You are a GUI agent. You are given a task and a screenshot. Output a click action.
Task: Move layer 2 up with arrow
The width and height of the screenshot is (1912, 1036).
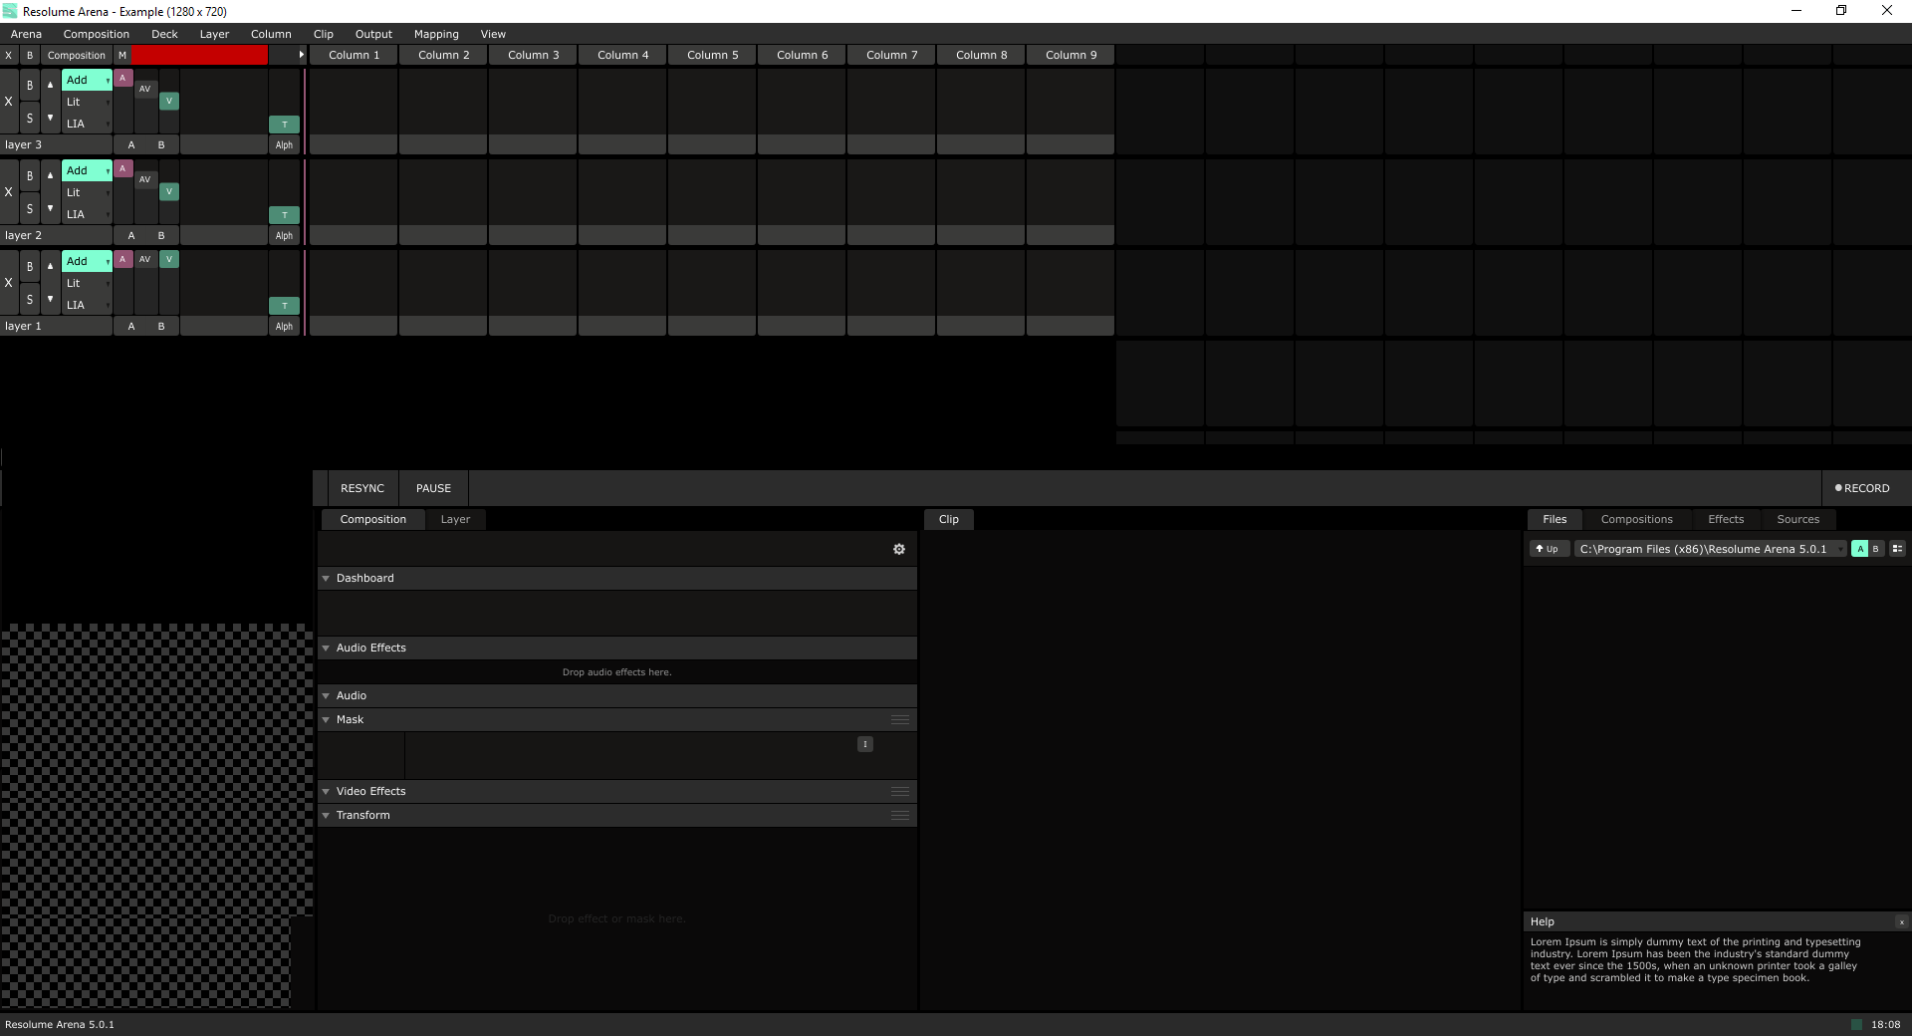50,175
